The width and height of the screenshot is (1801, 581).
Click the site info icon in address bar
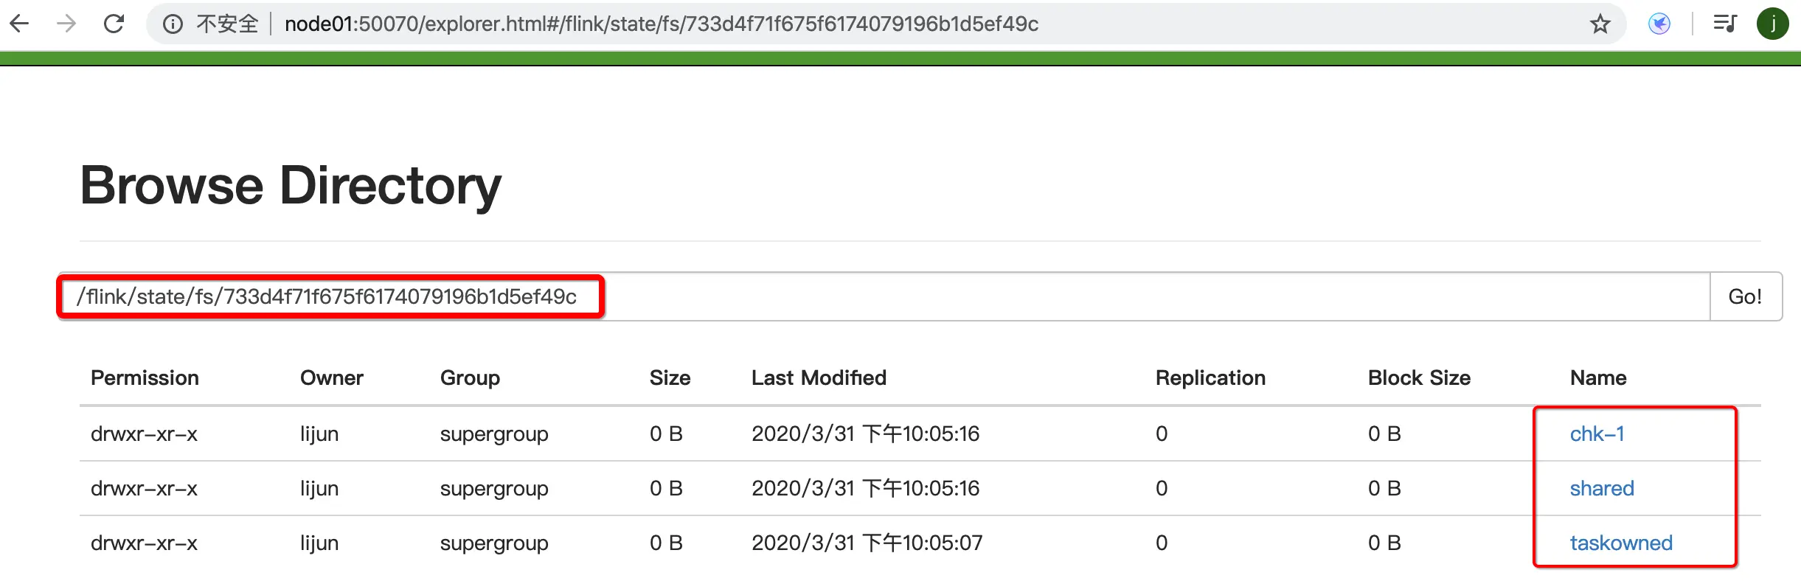(x=173, y=24)
